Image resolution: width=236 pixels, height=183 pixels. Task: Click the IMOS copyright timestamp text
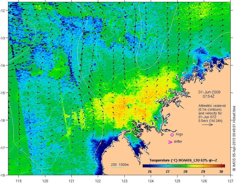tap(234, 138)
